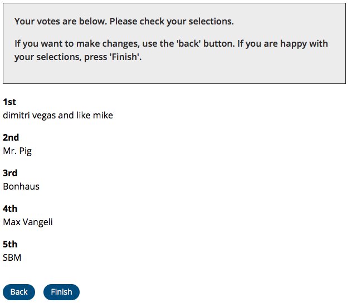This screenshot has width=352, height=308.
Task: Go back using the Back button
Action: tap(19, 292)
